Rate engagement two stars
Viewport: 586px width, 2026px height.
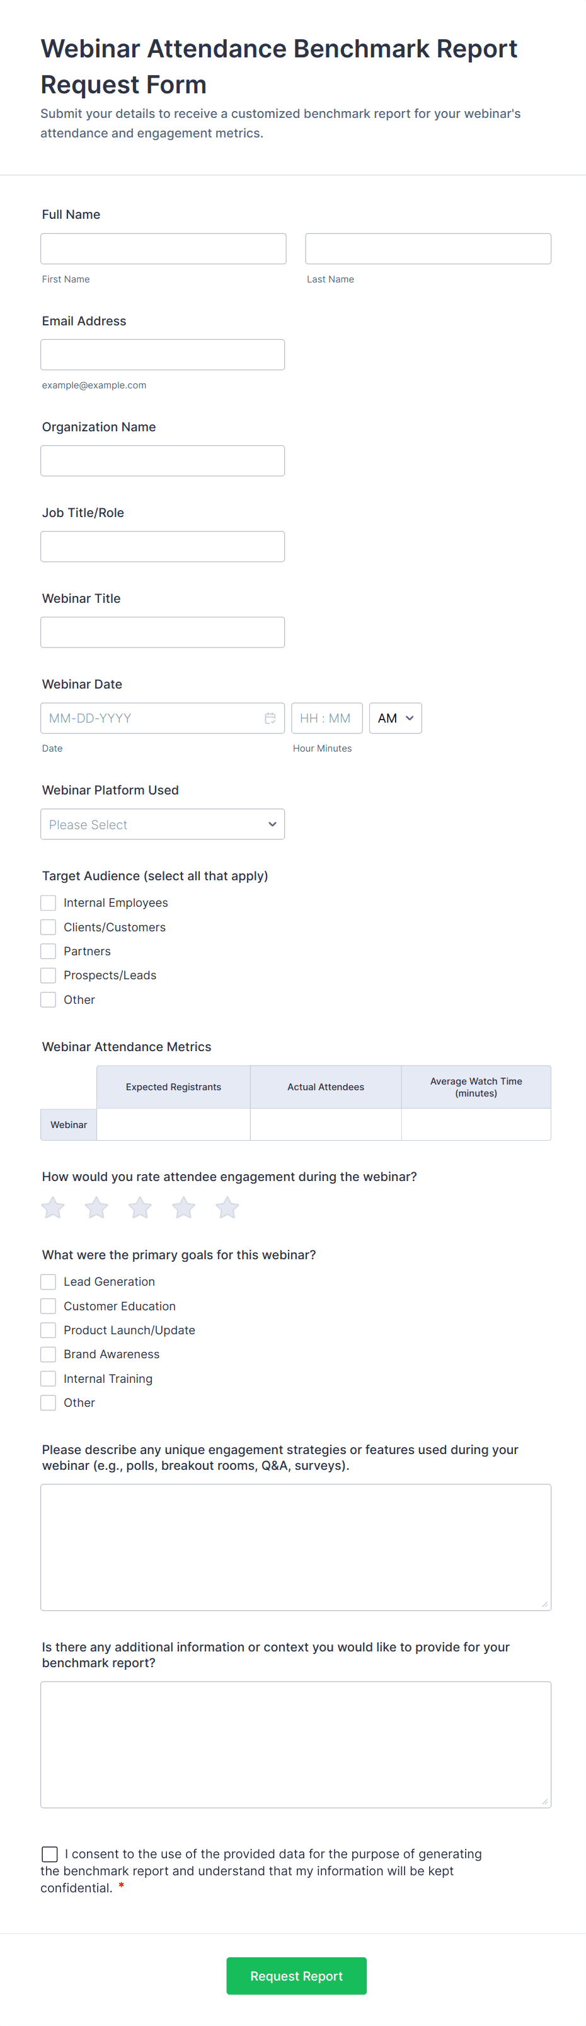(x=96, y=1208)
